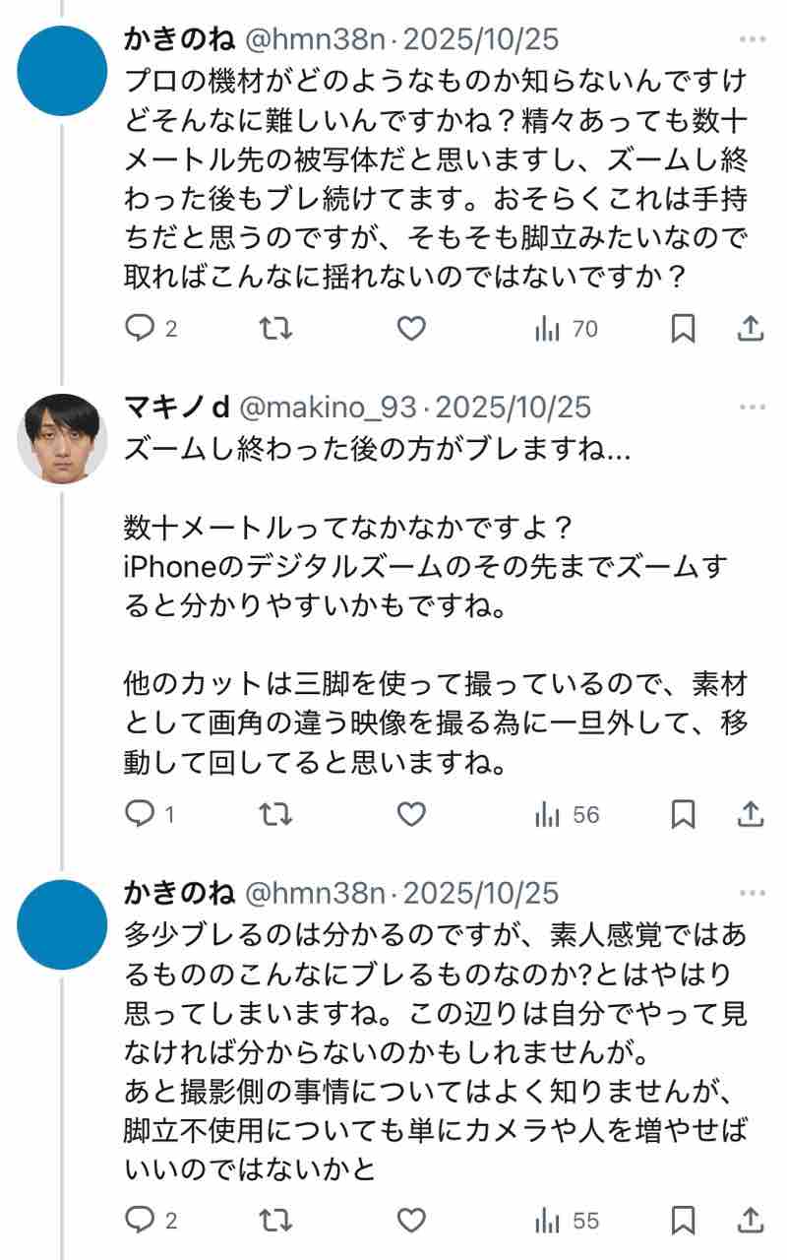Open マキノd's profile photo

coord(63,438)
